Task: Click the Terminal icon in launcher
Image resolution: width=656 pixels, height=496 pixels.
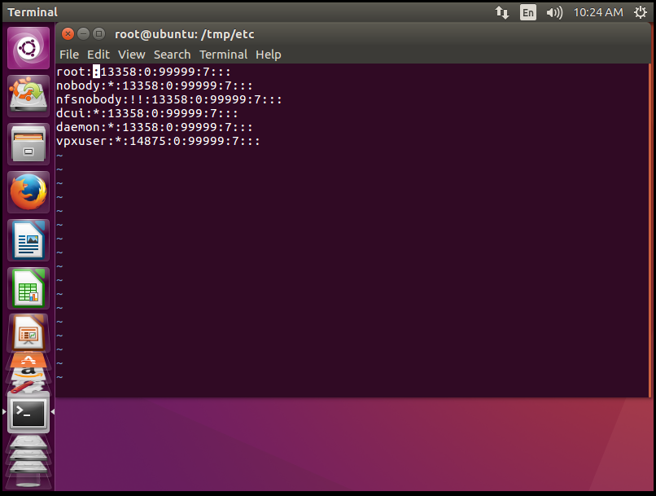Action: 28,413
